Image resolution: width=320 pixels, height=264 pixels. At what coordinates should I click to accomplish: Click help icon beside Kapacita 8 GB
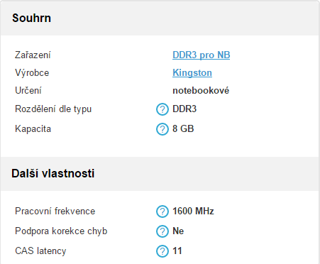pos(162,129)
